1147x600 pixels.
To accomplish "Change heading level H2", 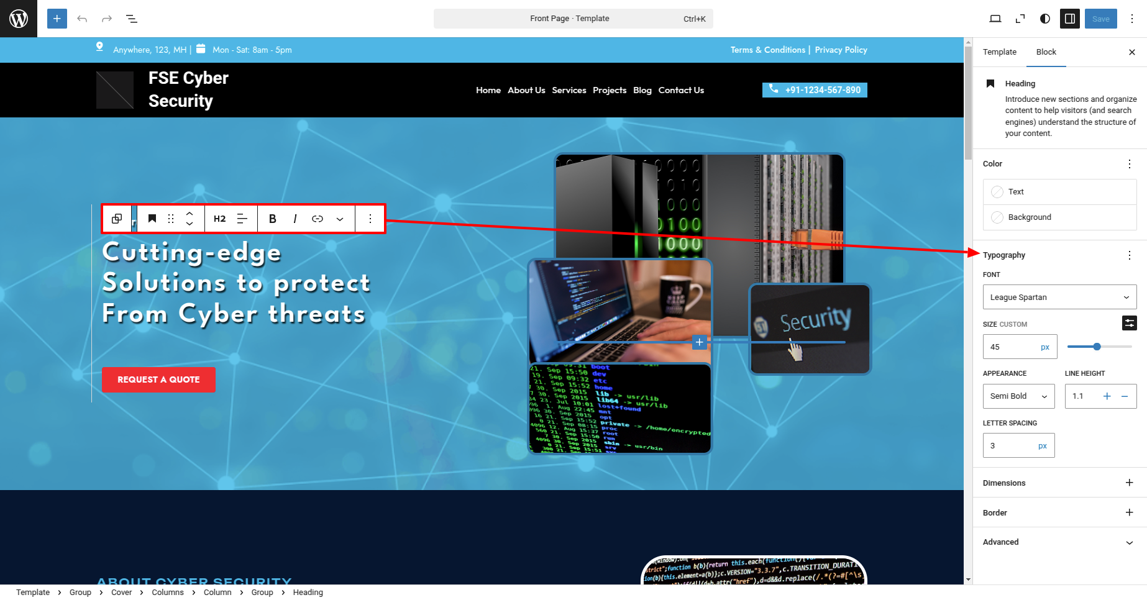I will pos(220,219).
